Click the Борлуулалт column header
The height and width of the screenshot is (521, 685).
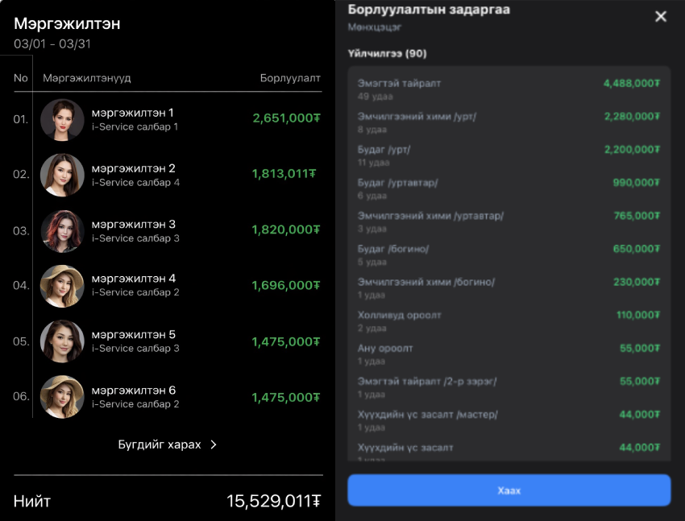point(290,78)
